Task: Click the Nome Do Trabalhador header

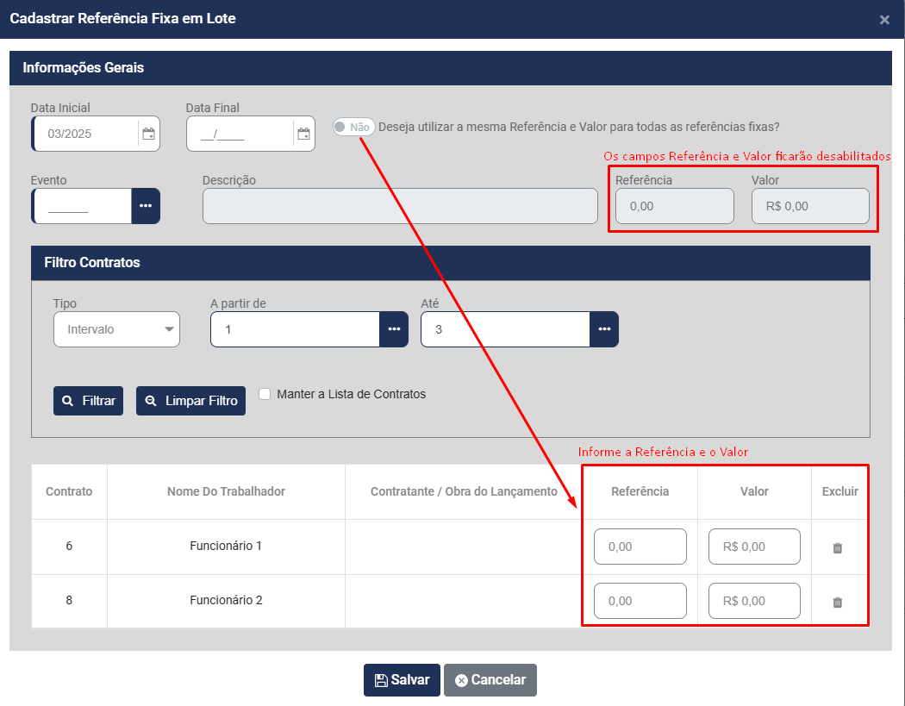Action: tap(226, 491)
